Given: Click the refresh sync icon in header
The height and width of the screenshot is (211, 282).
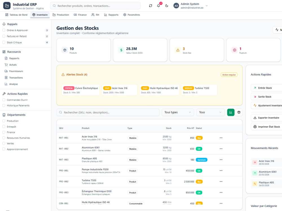Looking at the screenshot, I should point(151,6).
